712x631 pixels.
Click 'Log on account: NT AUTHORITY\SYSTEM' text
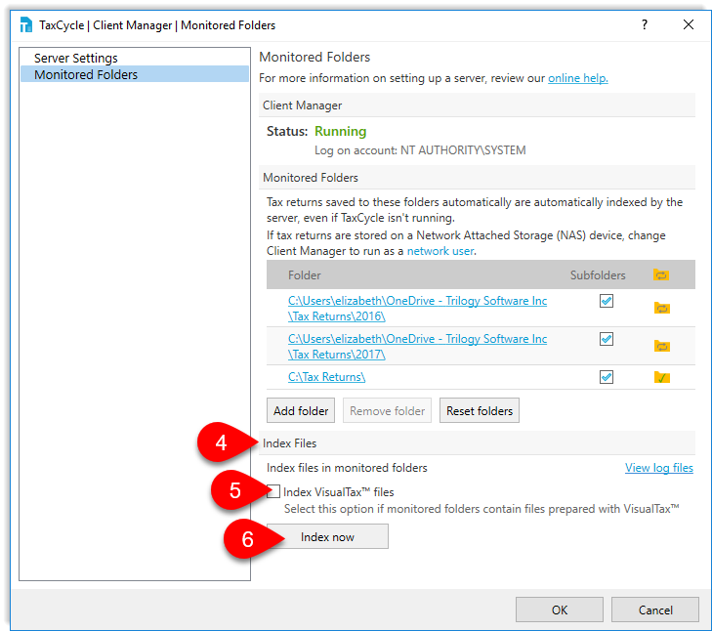420,150
